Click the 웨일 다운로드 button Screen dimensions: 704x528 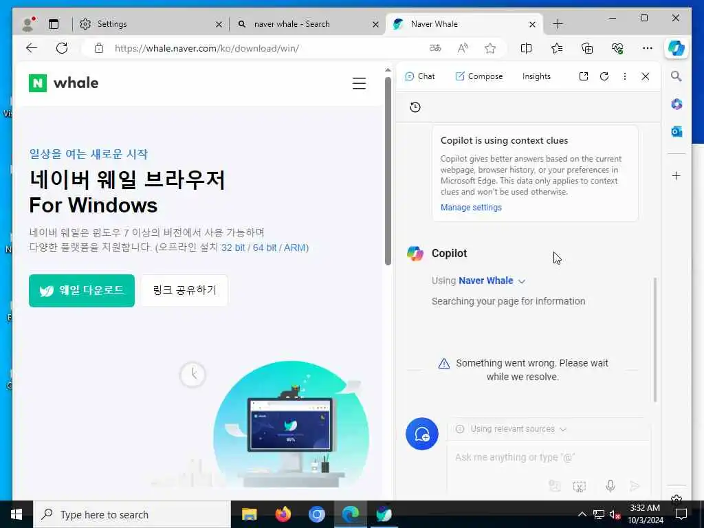[82, 291]
